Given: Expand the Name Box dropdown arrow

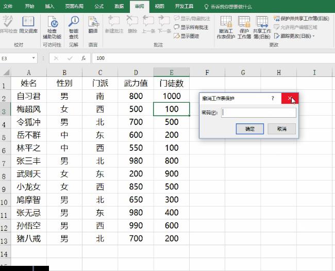Looking at the screenshot, I should [x=33, y=58].
